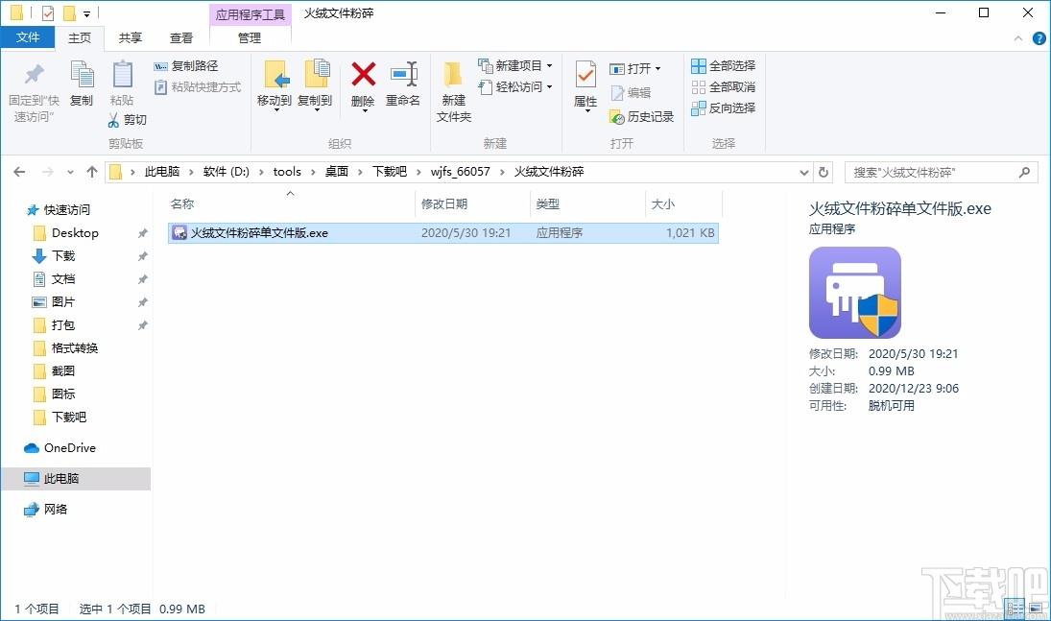Open the New item dropdown
The width and height of the screenshot is (1051, 621).
[x=515, y=65]
